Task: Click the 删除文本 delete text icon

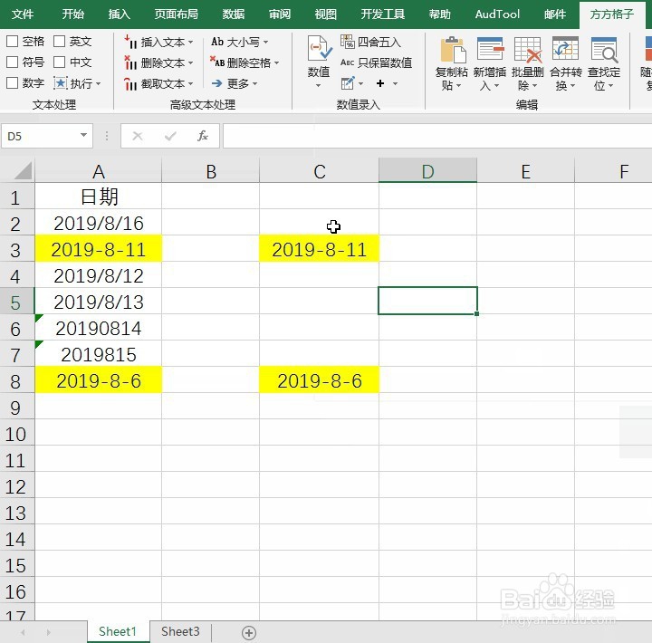Action: click(130, 62)
